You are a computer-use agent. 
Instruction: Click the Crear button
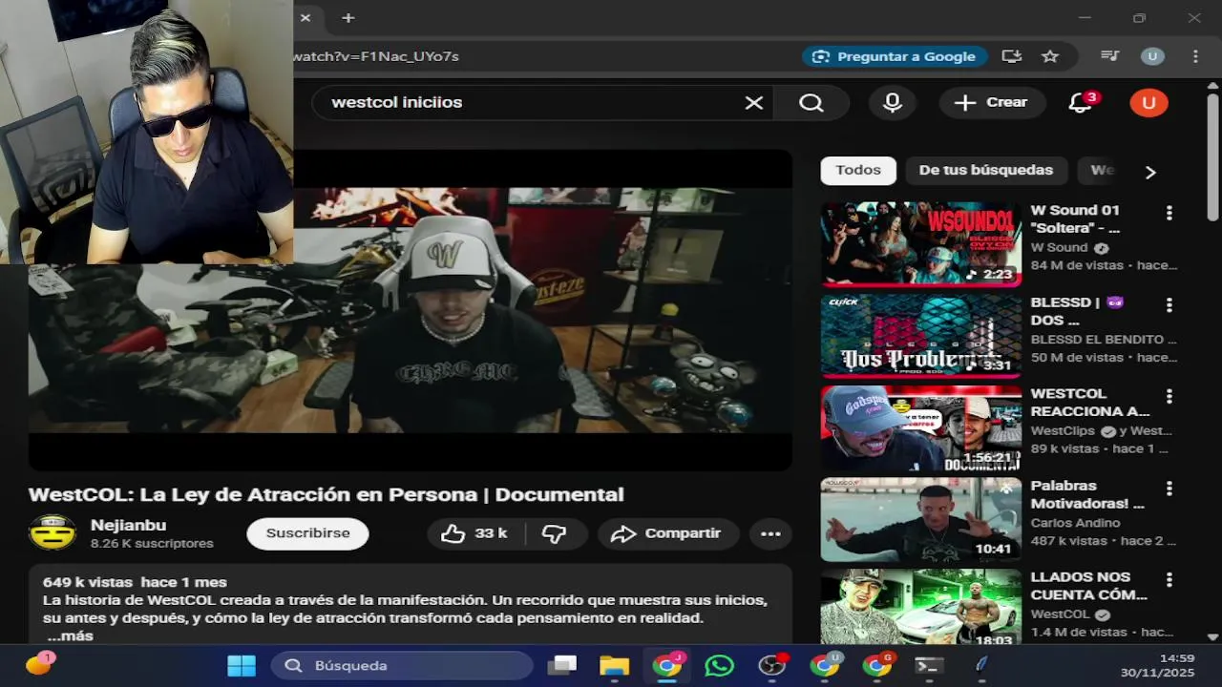click(x=992, y=103)
